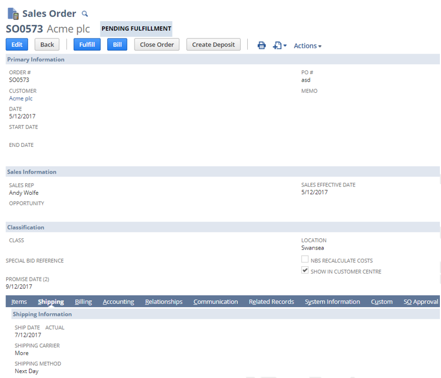Uncheck Show in Customer Centre checkbox
Image resolution: width=441 pixels, height=378 pixels.
click(305, 270)
